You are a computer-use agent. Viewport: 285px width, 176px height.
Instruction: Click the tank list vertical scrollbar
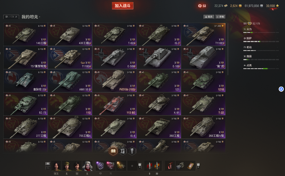tap(228, 49)
